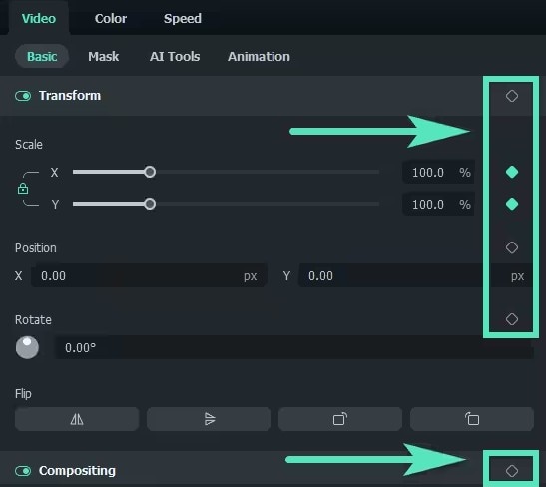Screen dimensions: 546x487
Task: Toggle the Scale X keyframe diamond
Action: click(x=511, y=172)
